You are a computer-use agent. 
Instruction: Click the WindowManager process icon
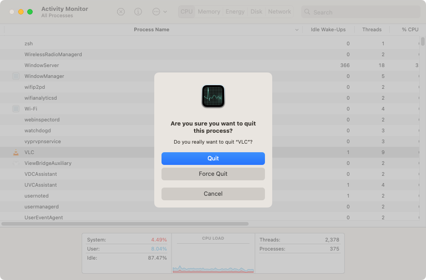coord(16,76)
